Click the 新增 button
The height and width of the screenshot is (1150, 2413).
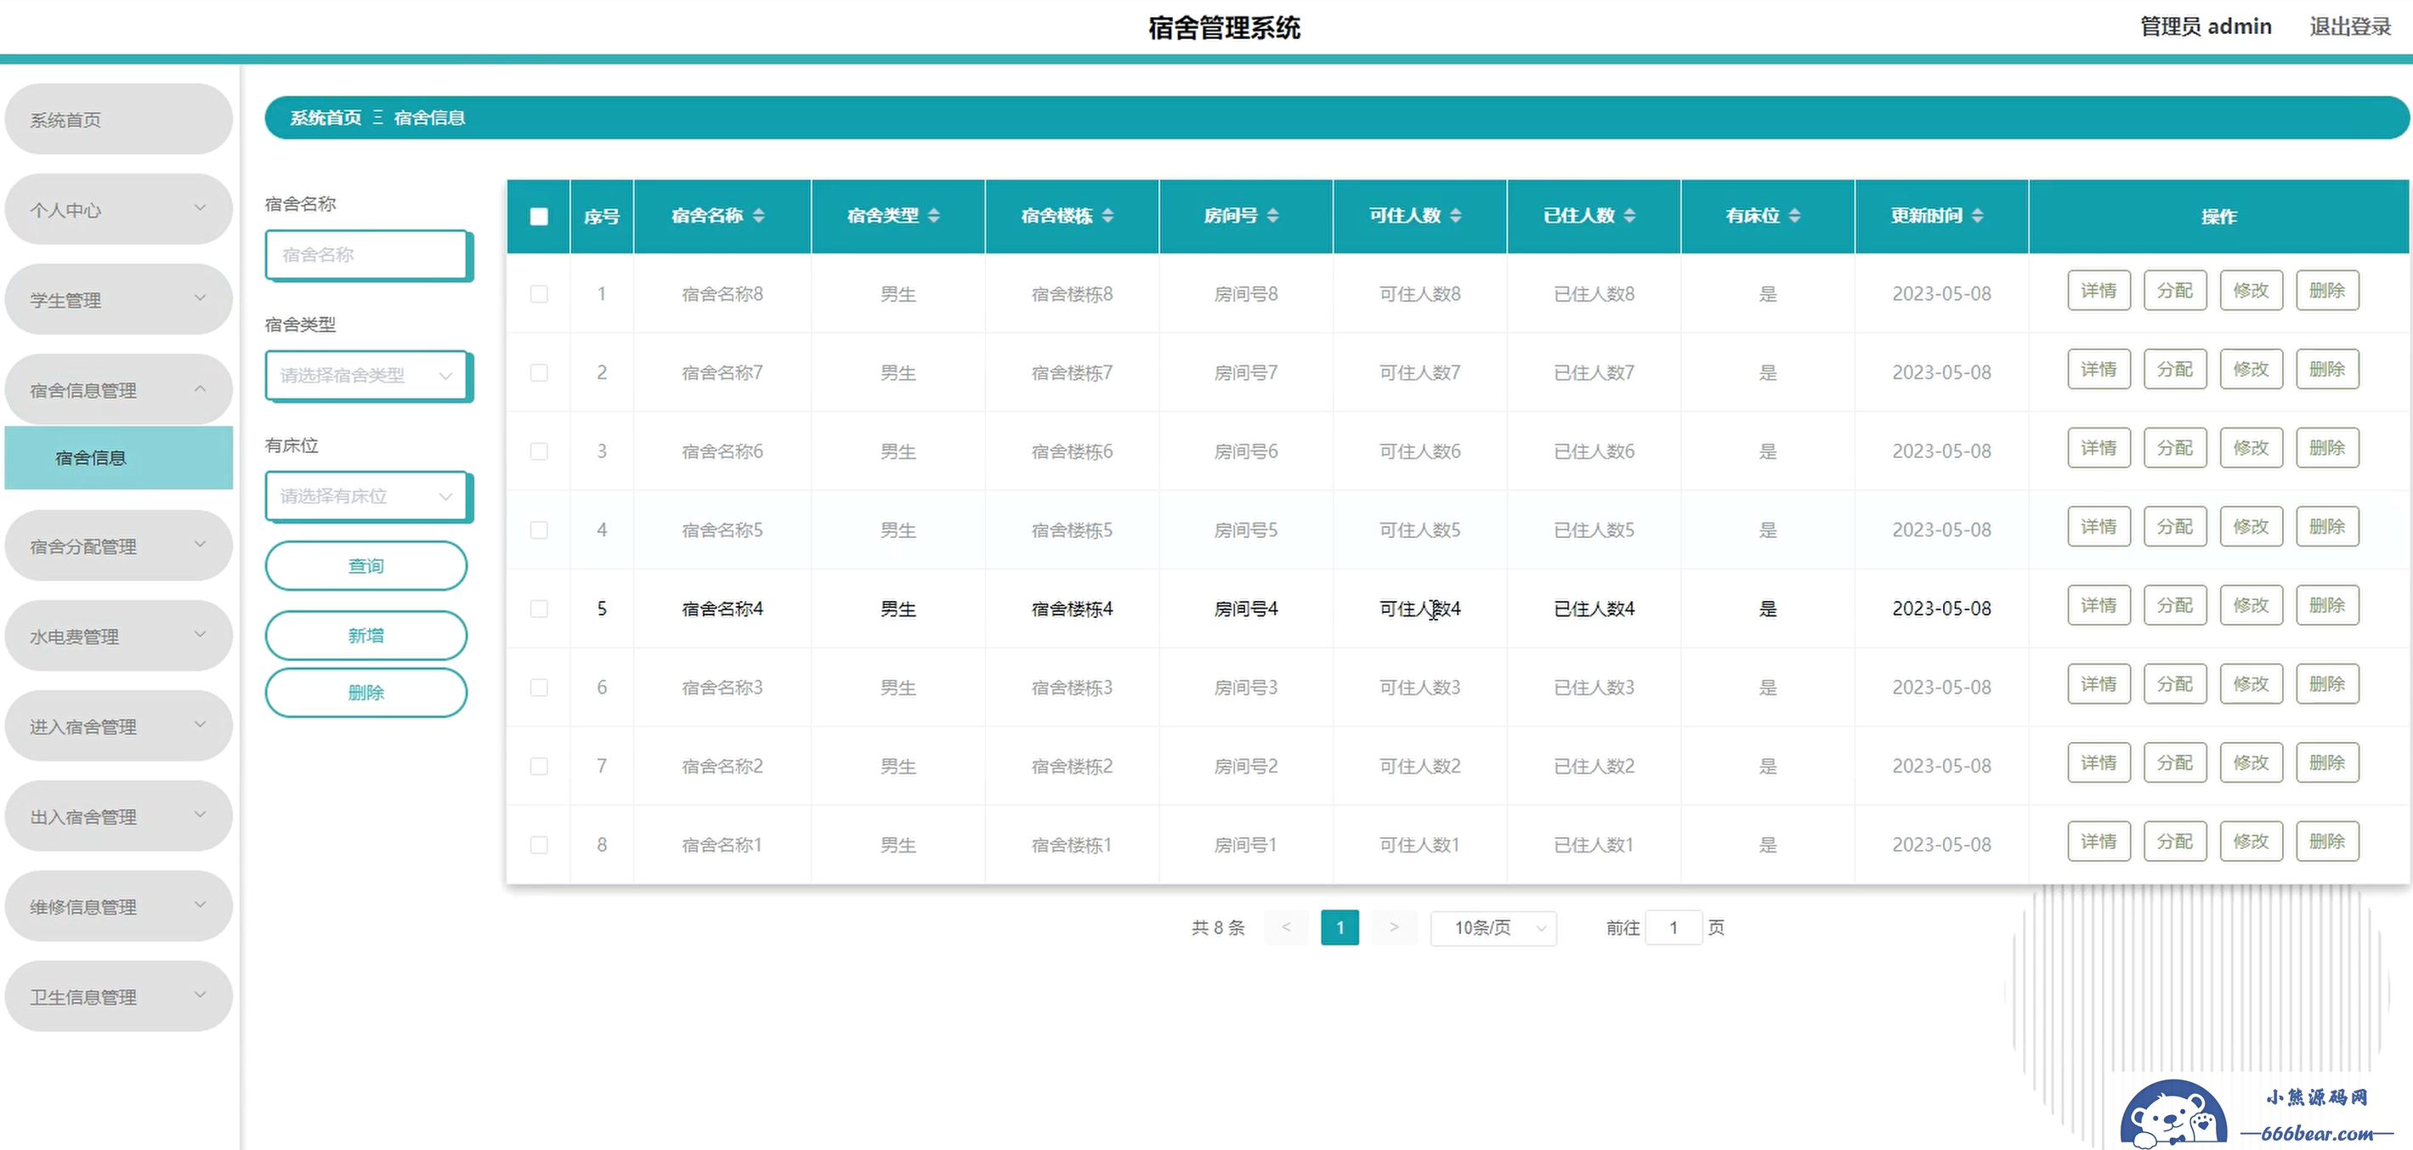coord(366,636)
